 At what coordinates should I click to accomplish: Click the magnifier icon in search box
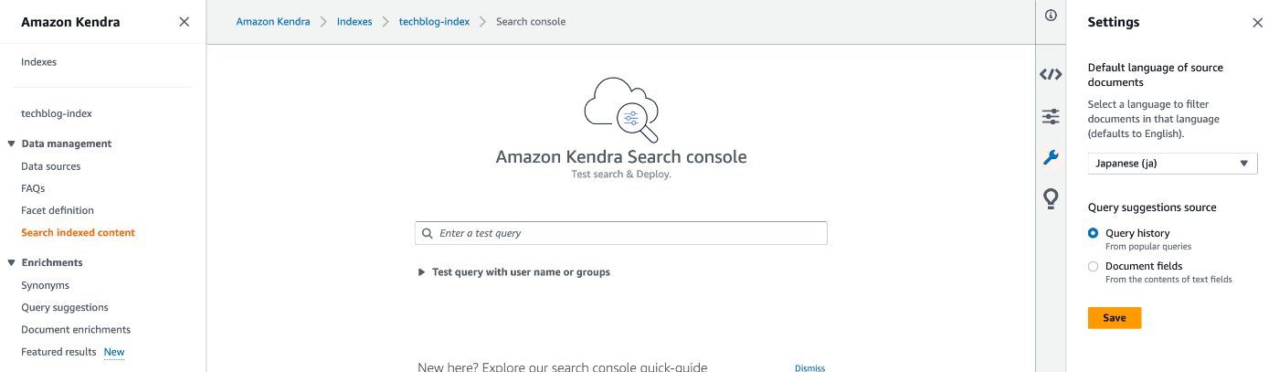428,233
